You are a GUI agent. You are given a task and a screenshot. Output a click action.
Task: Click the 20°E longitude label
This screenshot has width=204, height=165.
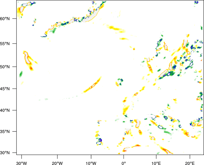(x=190, y=163)
